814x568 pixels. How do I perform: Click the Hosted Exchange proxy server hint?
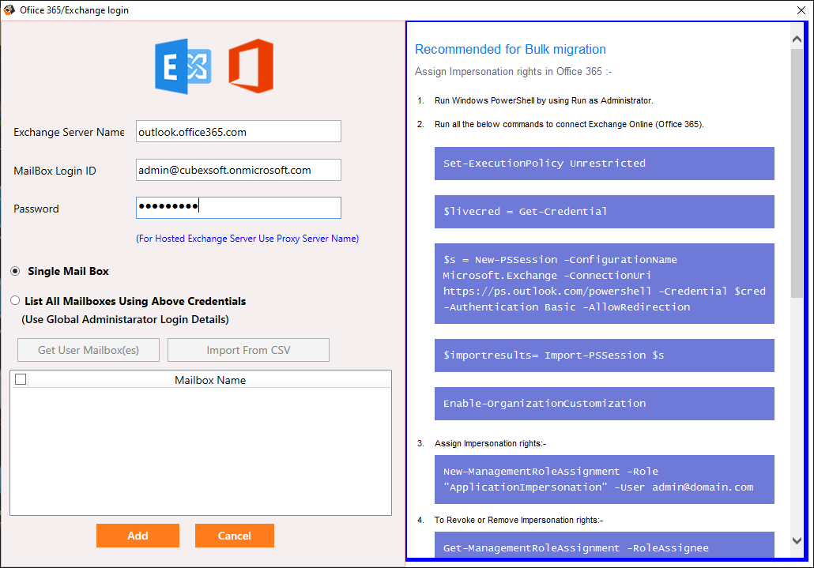pyautogui.click(x=247, y=239)
